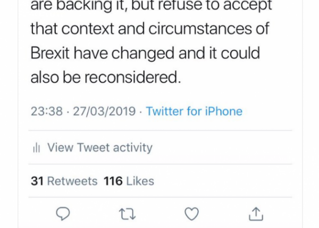This screenshot has height=228, width=319.
Task: Click the tweet line starting "also be"
Action: (102, 76)
